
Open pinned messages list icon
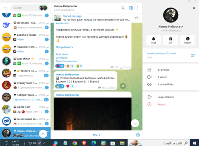pyautogui.click(x=137, y=18)
